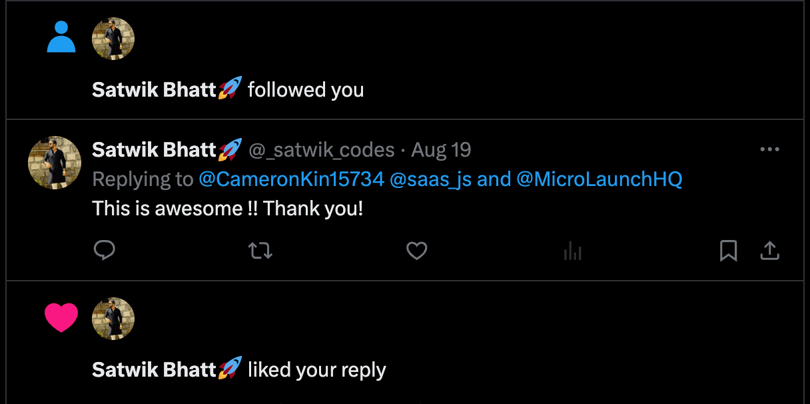The height and width of the screenshot is (404, 810).
Task: Bookmark the tweet with the bookmark icon
Action: click(x=728, y=251)
